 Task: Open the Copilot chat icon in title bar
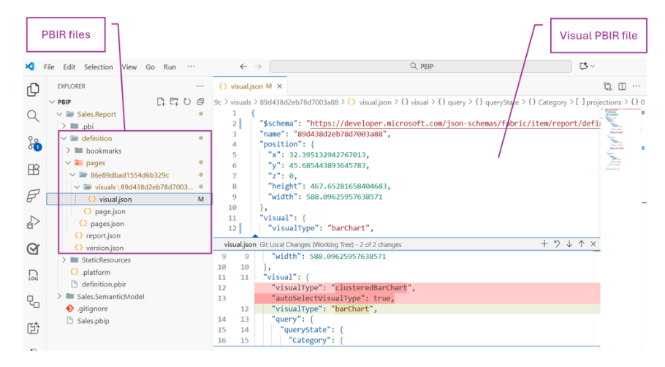tap(584, 67)
